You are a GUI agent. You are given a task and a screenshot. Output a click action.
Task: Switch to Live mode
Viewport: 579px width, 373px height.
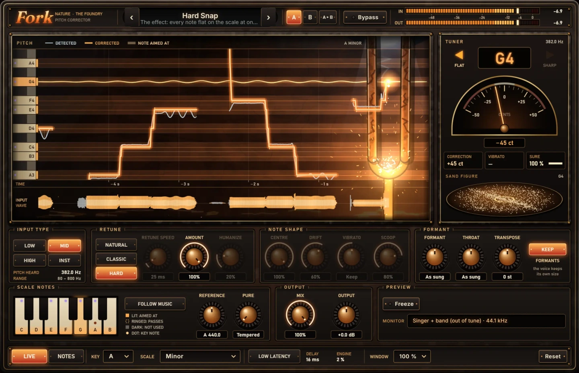29,356
